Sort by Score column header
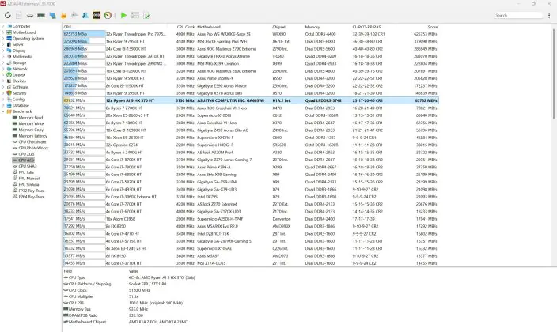 tap(432, 27)
